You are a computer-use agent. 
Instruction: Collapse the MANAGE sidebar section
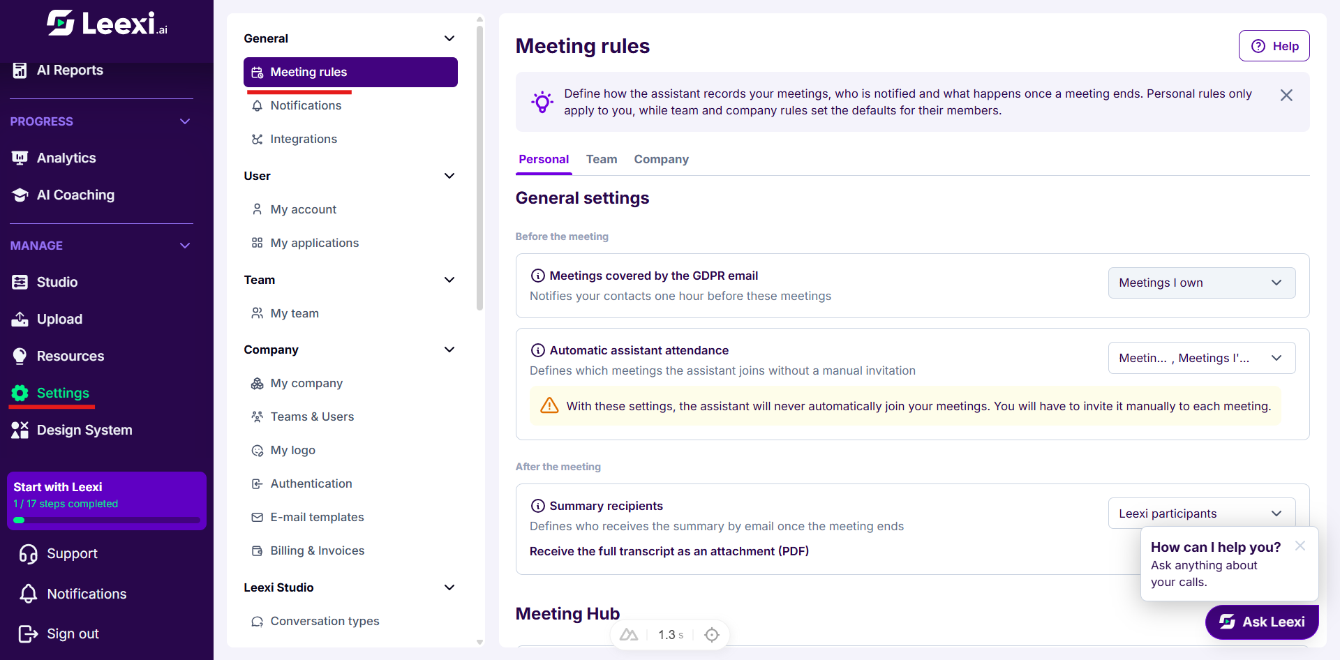tap(185, 246)
